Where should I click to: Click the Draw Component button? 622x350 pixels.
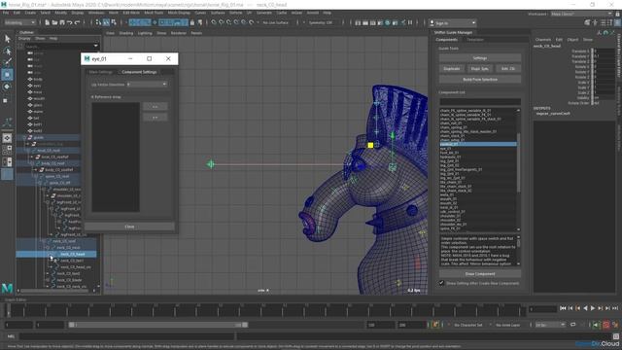coord(479,274)
